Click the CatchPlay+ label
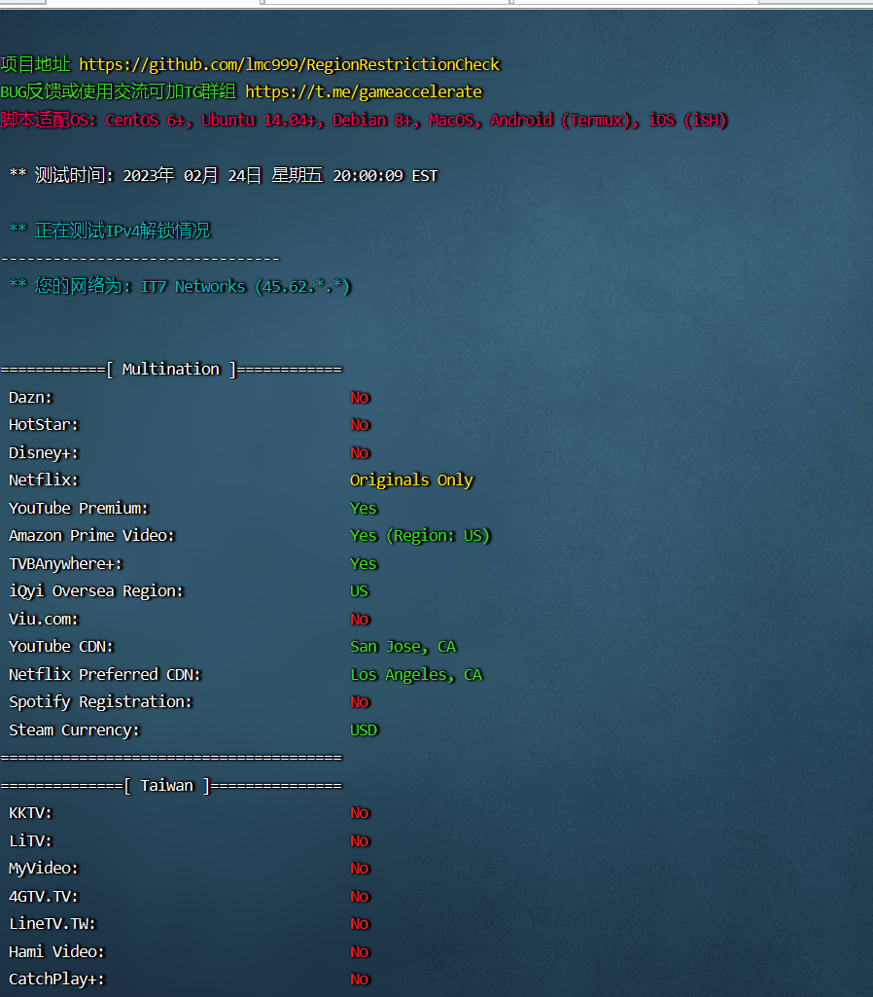The height and width of the screenshot is (997, 873). tap(56, 979)
